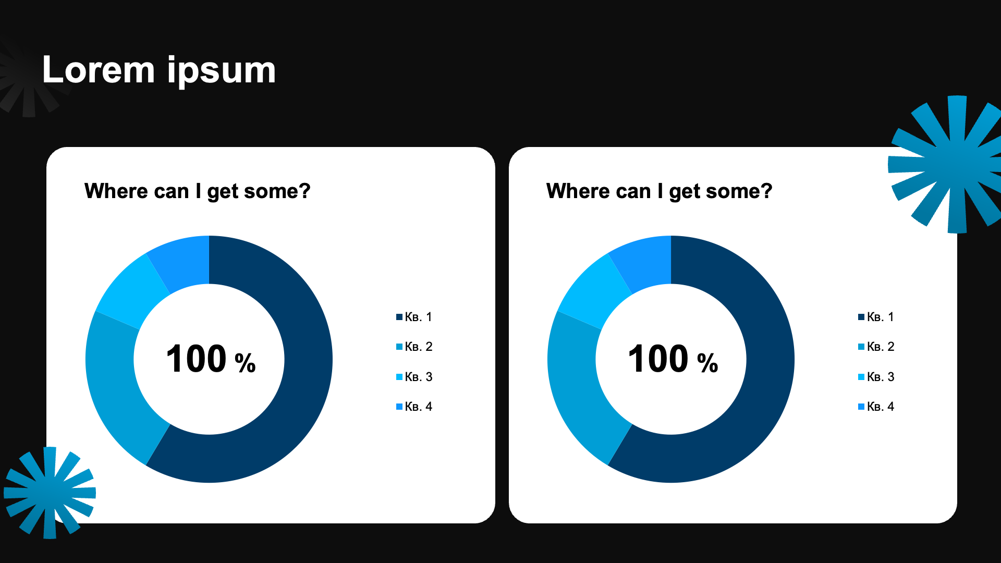
Task: Click the blue starburst decoration in the bottom-left corner
Action: point(50,493)
